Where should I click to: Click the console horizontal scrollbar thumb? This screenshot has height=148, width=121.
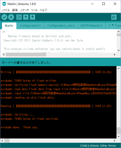[x=7, y=141]
